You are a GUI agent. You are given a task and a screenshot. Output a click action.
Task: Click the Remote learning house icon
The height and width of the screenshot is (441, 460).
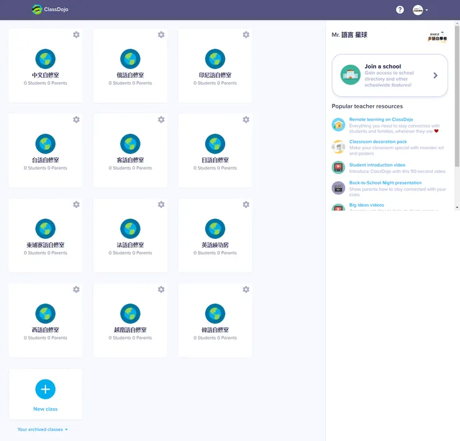click(x=338, y=124)
